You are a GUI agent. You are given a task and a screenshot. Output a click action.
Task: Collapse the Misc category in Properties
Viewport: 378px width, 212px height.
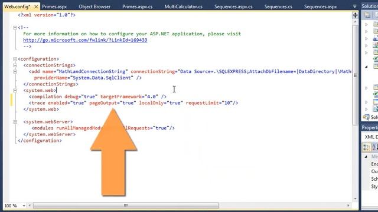(366, 157)
